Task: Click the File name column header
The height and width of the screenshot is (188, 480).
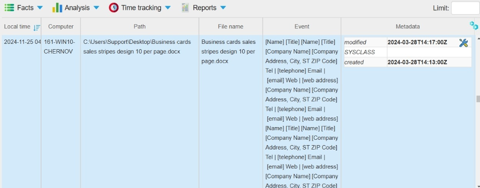Action: click(x=230, y=27)
